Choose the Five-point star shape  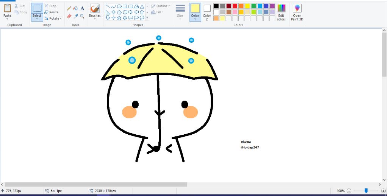[x=119, y=18]
